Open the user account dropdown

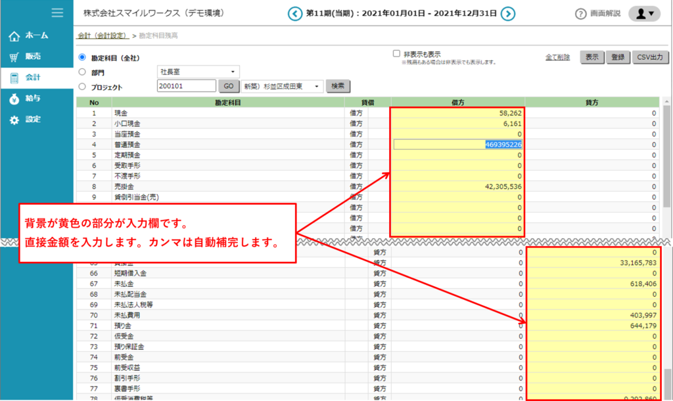coord(644,14)
